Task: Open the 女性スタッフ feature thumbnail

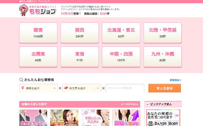Action: point(33,118)
